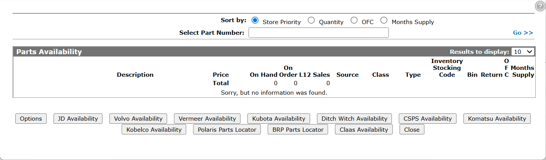
Task: Open BRP Parts Locator
Action: [298, 130]
